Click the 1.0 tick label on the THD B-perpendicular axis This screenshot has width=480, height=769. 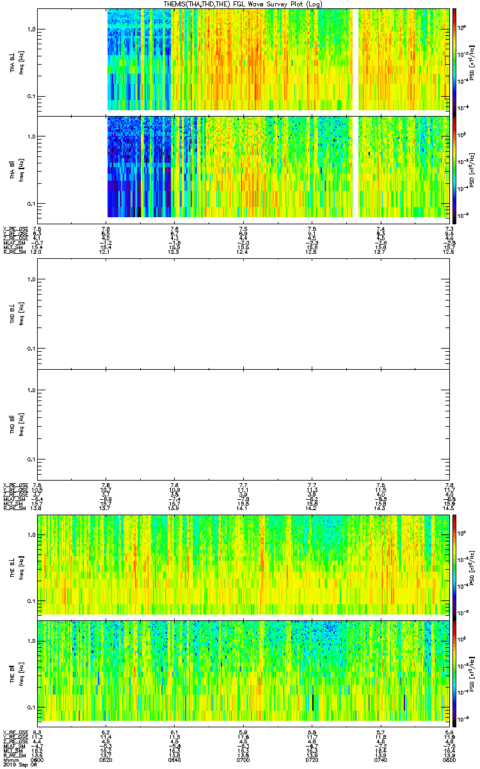[31, 279]
